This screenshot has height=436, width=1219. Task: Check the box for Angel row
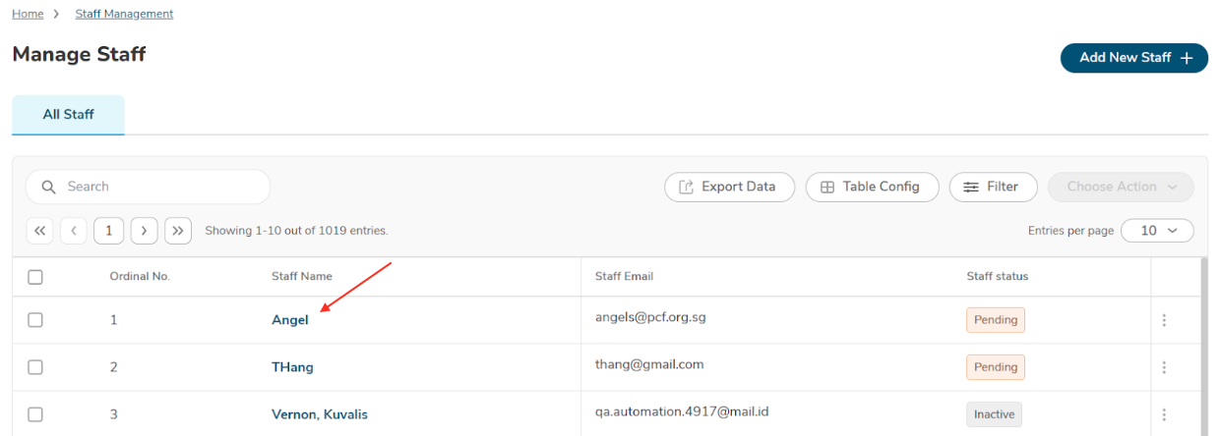(x=35, y=320)
